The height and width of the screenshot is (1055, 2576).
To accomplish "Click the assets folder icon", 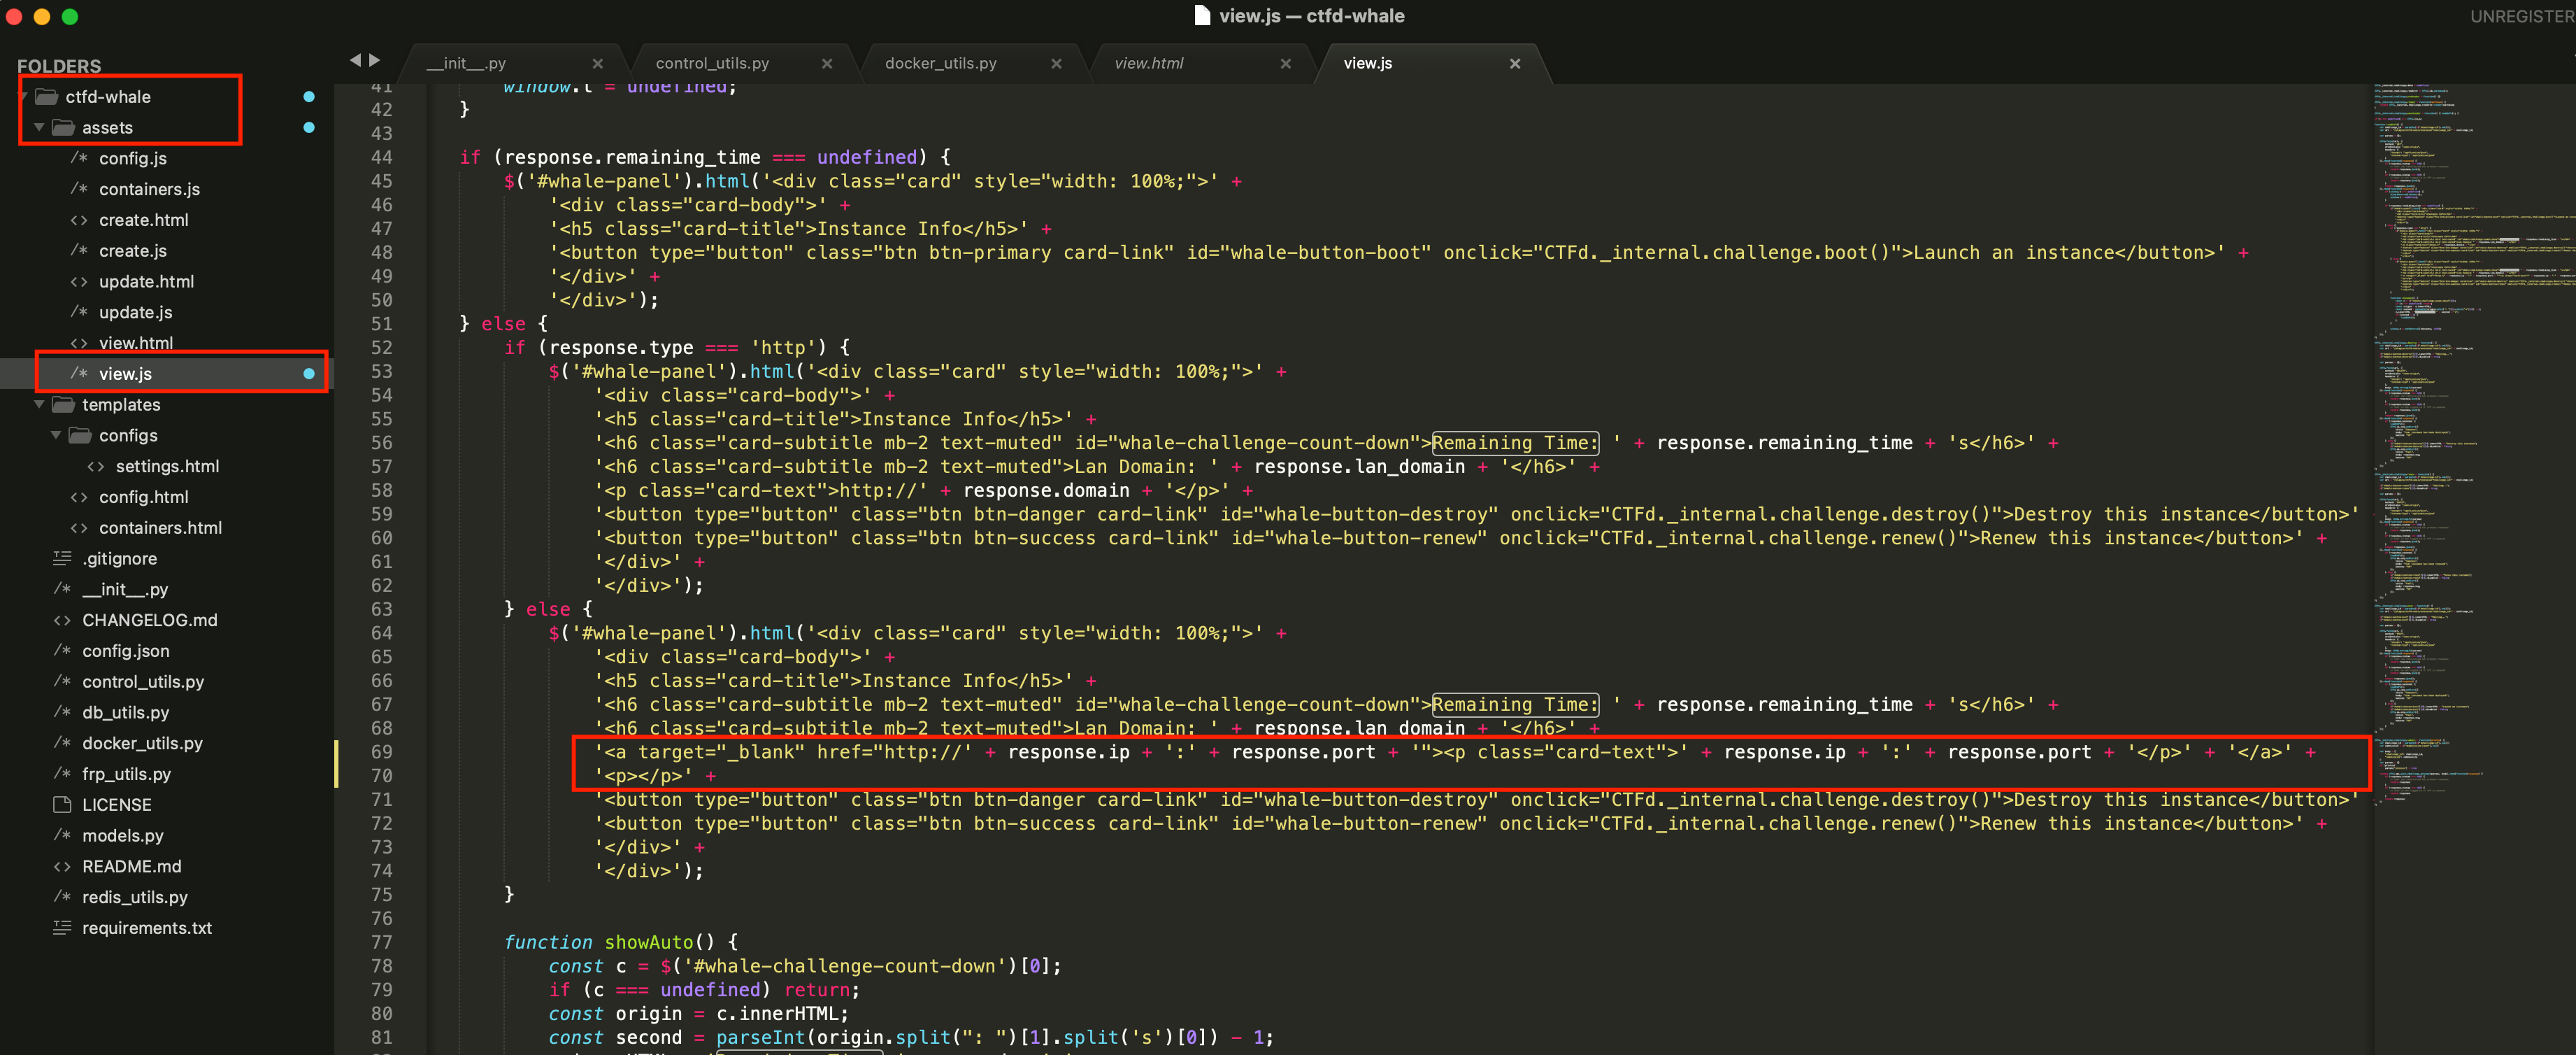I will click(63, 127).
